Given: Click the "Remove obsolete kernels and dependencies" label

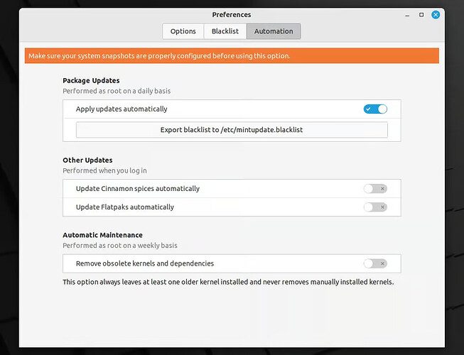Looking at the screenshot, I should [144, 263].
